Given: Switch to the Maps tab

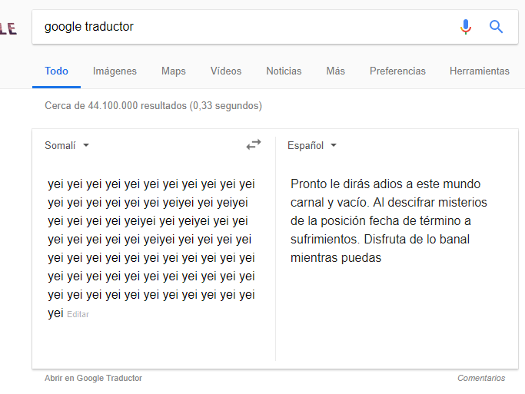Looking at the screenshot, I should click(x=174, y=71).
